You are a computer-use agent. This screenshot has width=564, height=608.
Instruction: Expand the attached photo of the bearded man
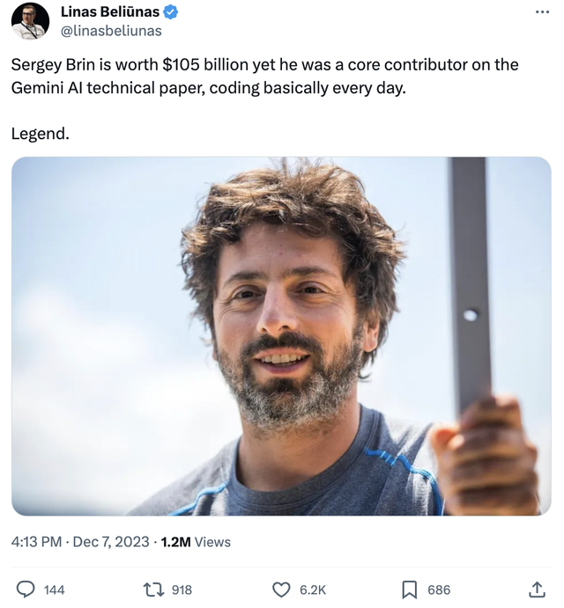pyautogui.click(x=281, y=336)
